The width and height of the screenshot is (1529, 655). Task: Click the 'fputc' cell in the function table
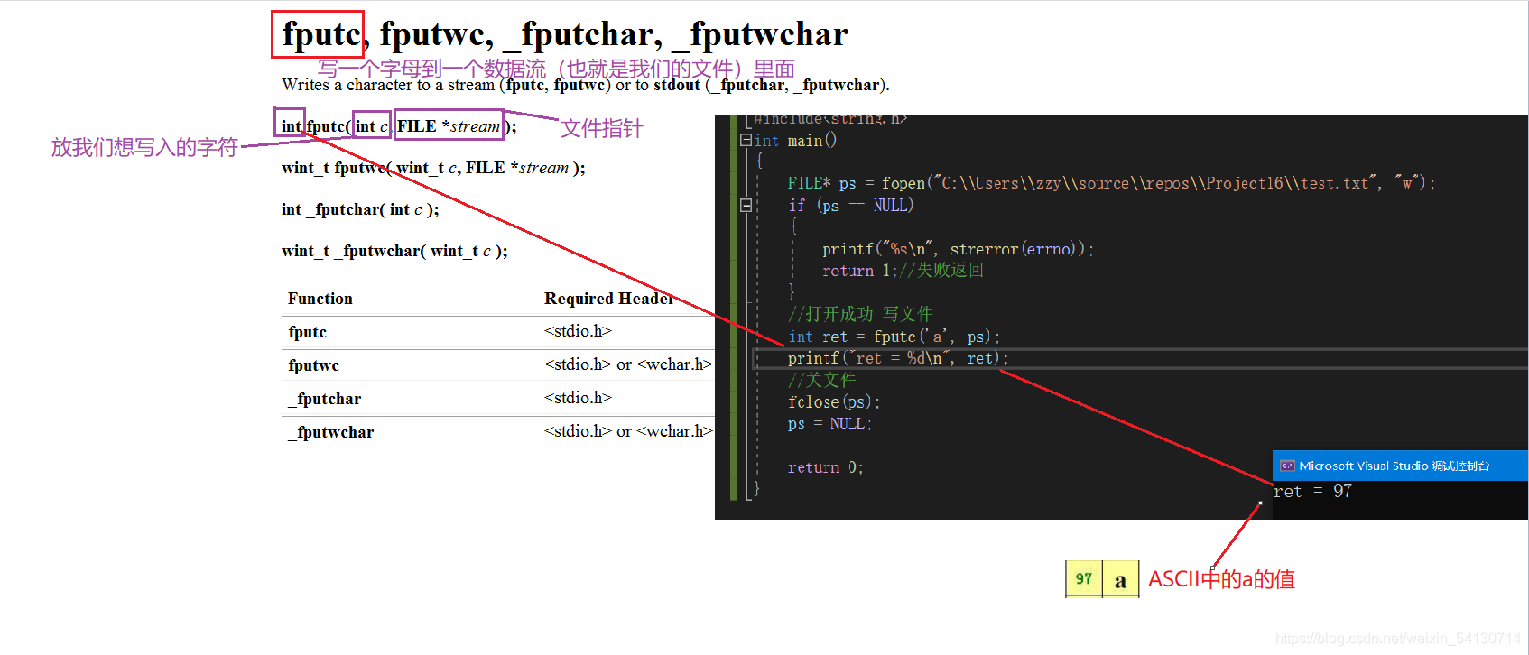tap(308, 332)
